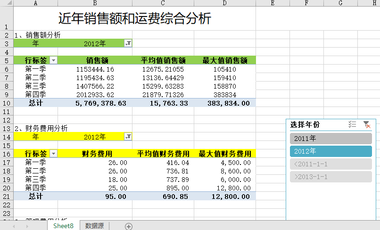
Task: Expand the row label dropdown in row 16
Action: [x=53, y=154]
